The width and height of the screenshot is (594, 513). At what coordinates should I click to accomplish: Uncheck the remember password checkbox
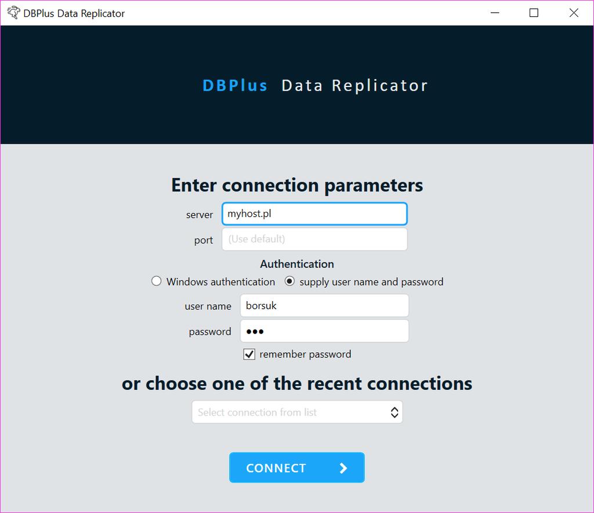pyautogui.click(x=249, y=354)
